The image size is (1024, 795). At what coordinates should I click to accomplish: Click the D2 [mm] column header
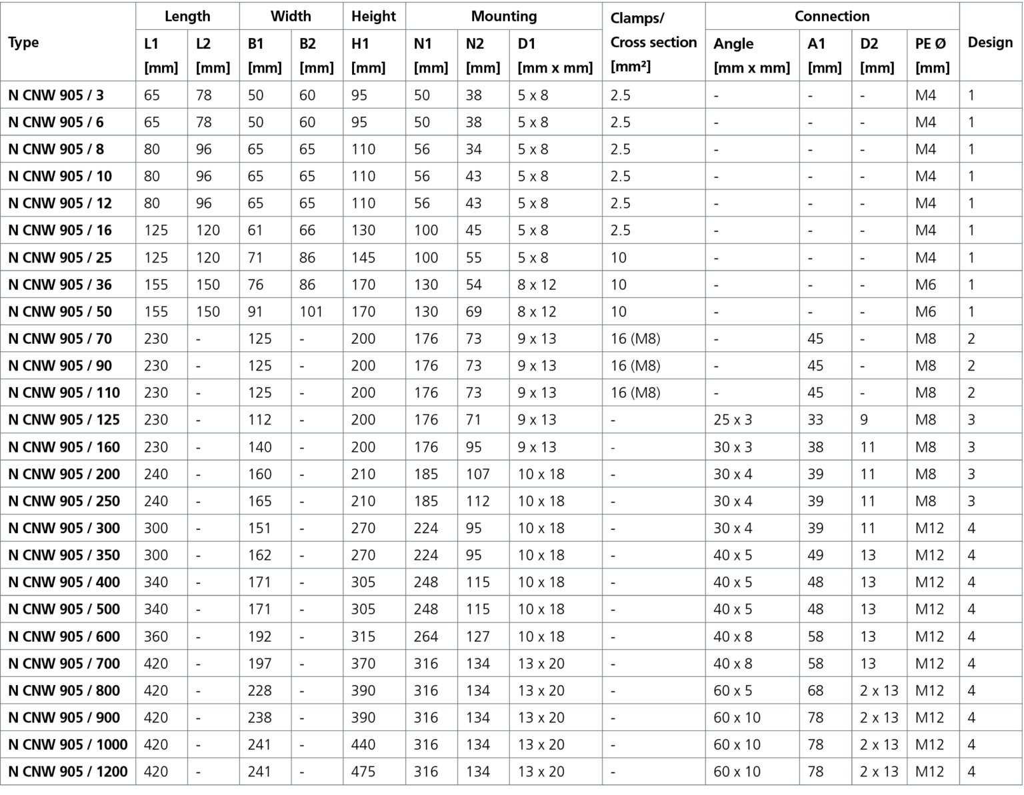877,55
